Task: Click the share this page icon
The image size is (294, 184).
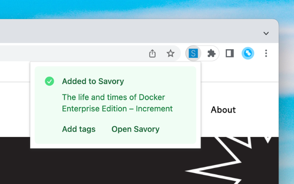Action: pyautogui.click(x=153, y=54)
